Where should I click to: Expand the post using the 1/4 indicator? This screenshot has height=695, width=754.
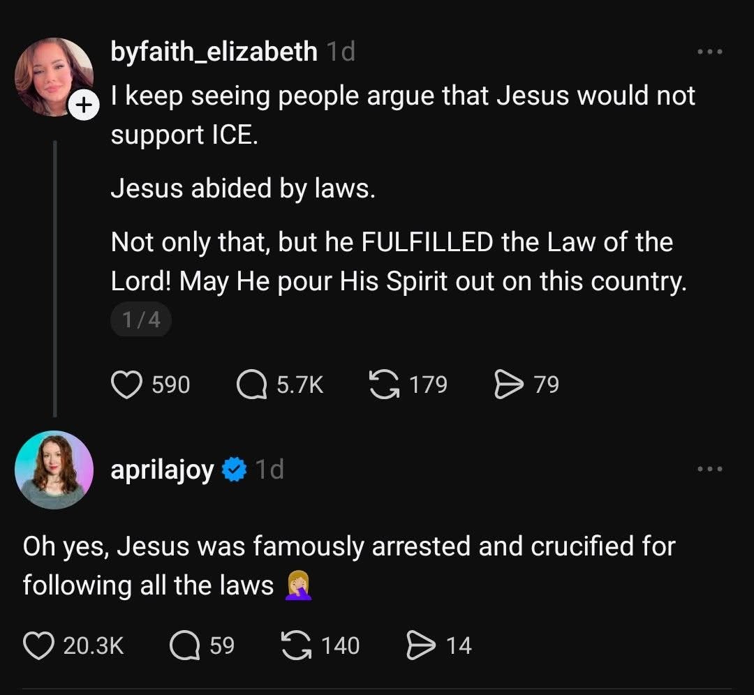point(141,320)
